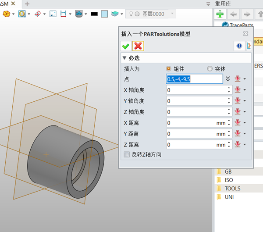
Task: Enable the 反转Z轴方向 checkbox
Action: pos(127,154)
